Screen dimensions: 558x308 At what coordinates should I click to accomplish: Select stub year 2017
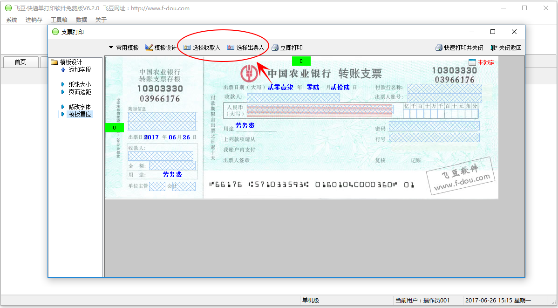click(x=151, y=137)
